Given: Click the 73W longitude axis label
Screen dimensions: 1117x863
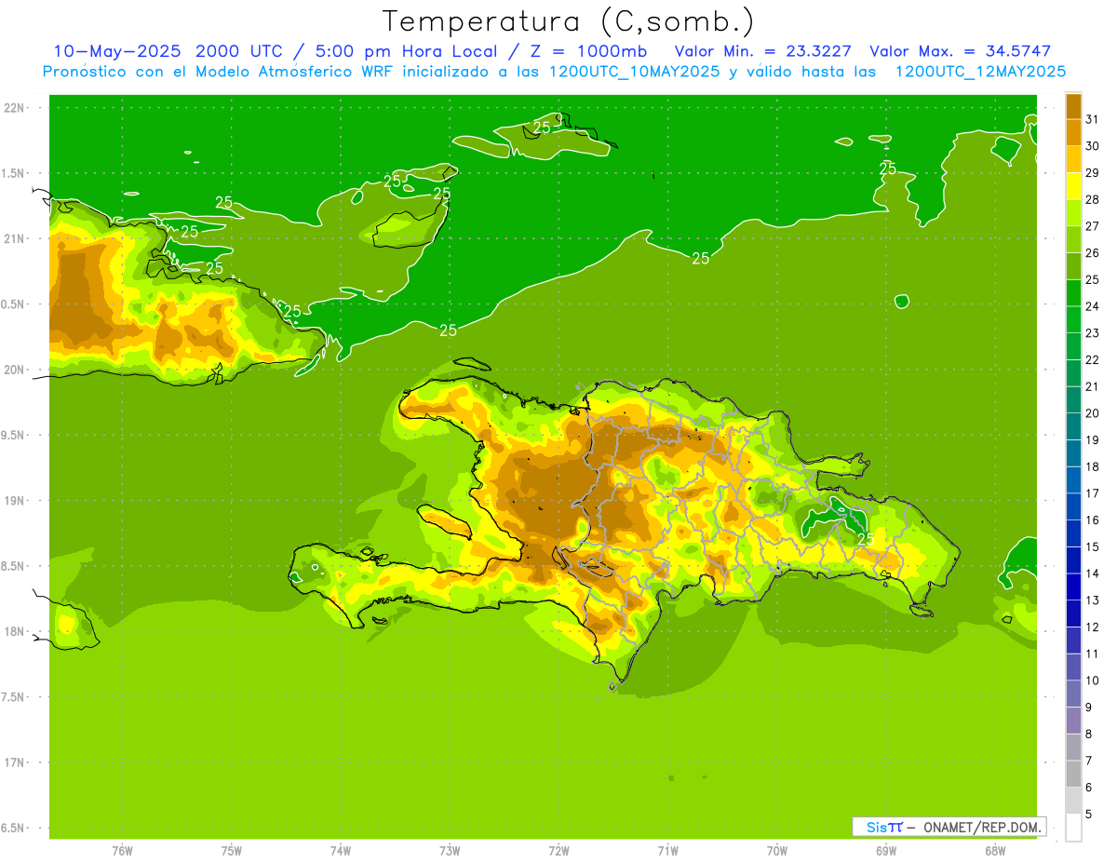Looking at the screenshot, I should (450, 851).
